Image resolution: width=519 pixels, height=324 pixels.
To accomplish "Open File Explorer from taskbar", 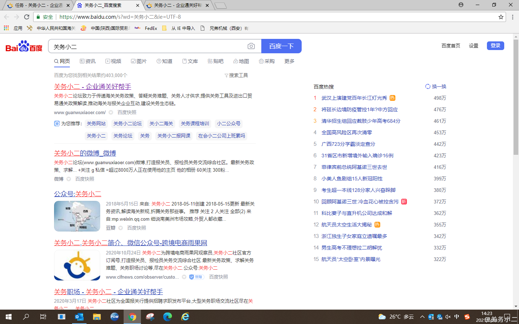I will point(97,317).
